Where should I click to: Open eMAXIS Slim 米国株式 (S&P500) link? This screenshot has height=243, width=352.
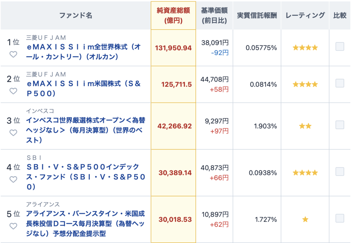pyautogui.click(x=84, y=88)
